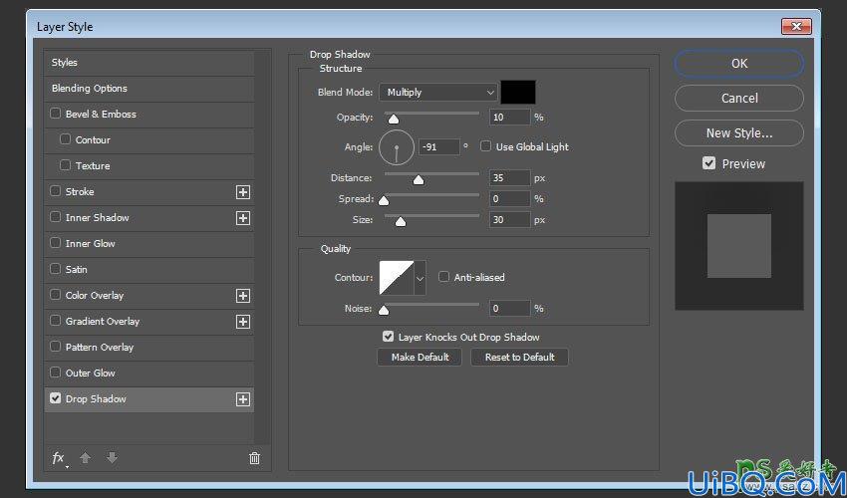The image size is (847, 498).
Task: Add another Inner Shadow with plus icon
Action: coord(243,218)
